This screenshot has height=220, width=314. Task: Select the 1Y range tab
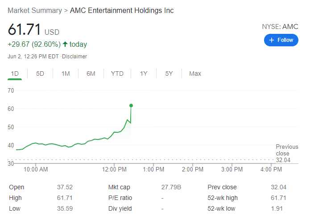pos(144,73)
